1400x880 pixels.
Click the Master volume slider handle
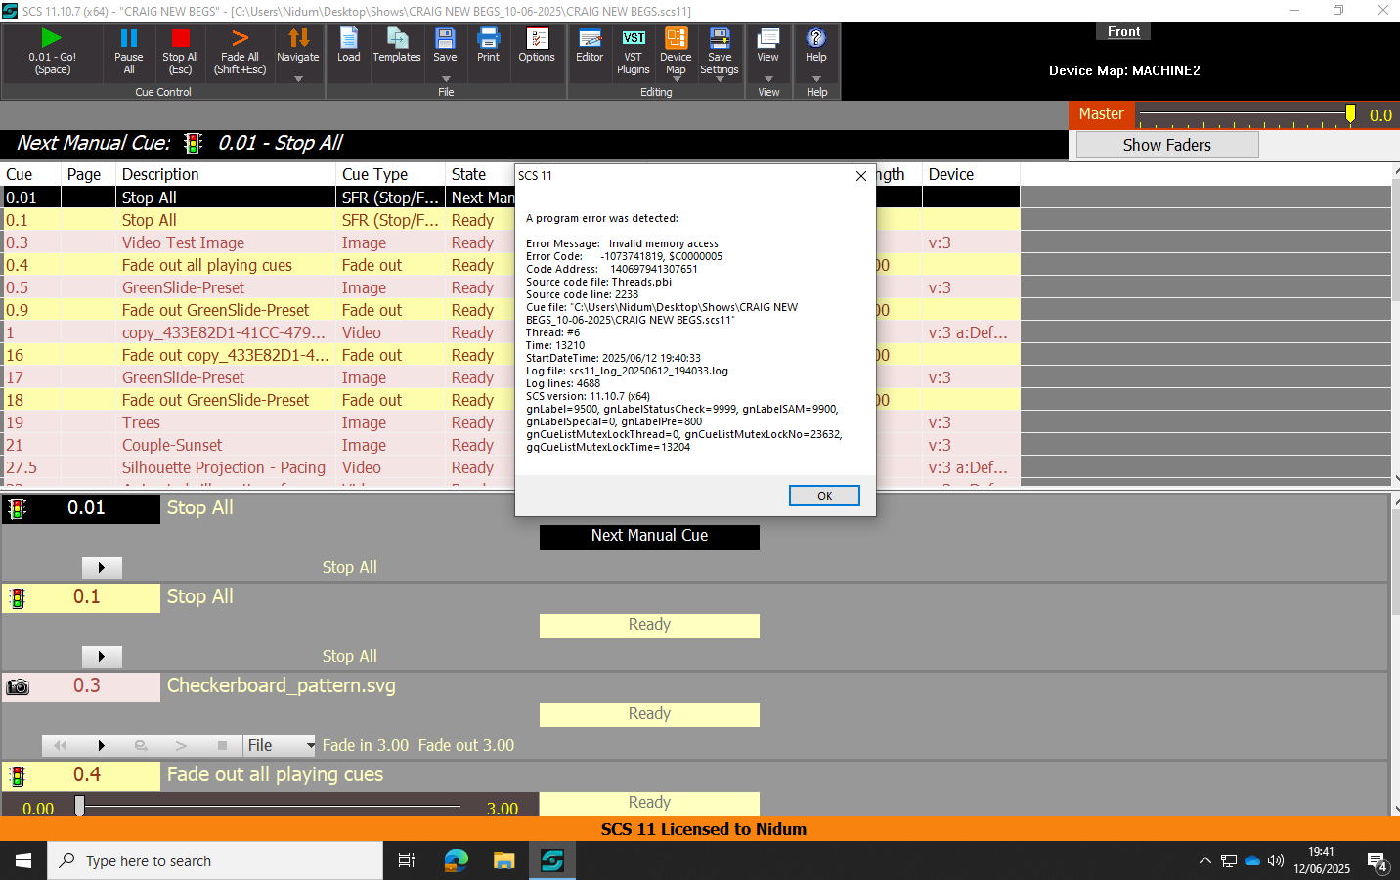tap(1350, 114)
